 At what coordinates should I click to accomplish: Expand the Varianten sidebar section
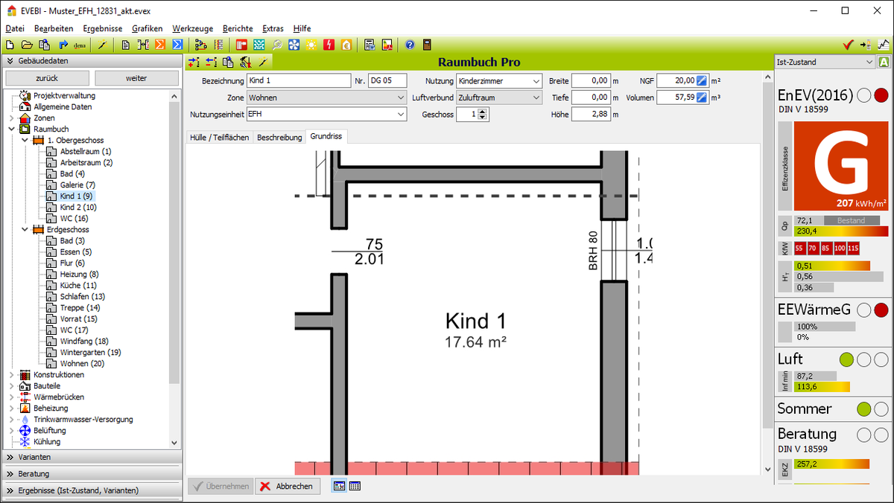click(91, 457)
